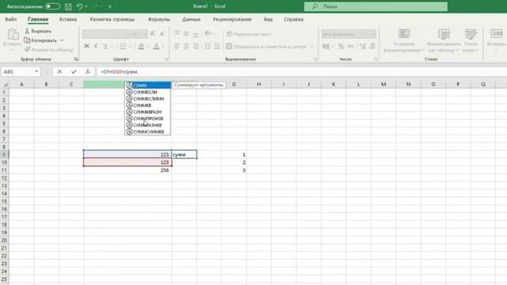
Task: Open the Справка tab
Action: tap(294, 19)
